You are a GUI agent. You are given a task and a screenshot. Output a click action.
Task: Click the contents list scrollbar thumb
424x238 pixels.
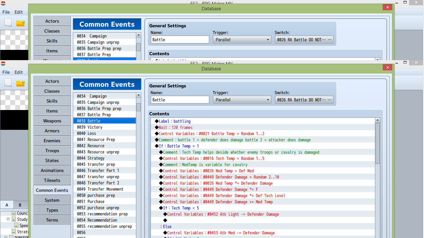tap(377, 143)
